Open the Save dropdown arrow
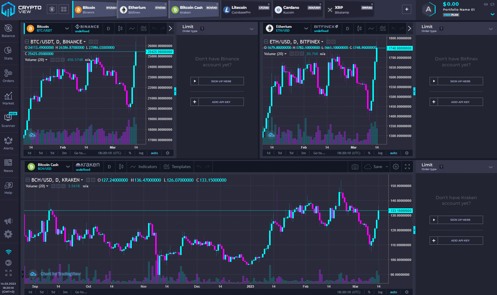The height and width of the screenshot is (295, 497). coord(387,167)
